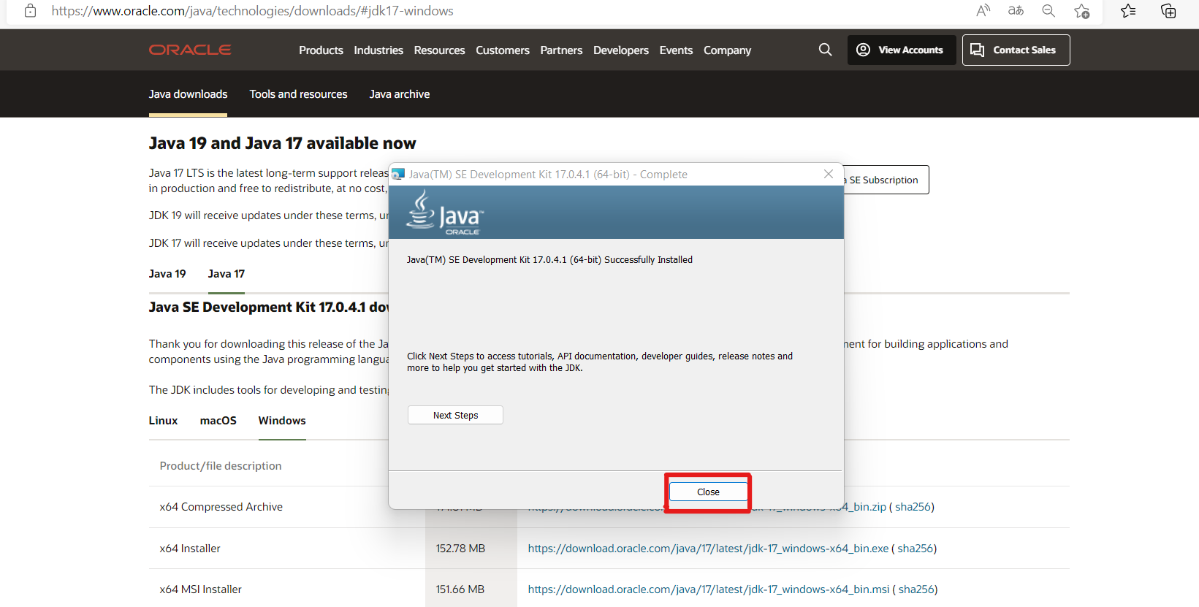Open the Oracle site search magnifier
The width and height of the screenshot is (1199, 607).
click(x=825, y=50)
